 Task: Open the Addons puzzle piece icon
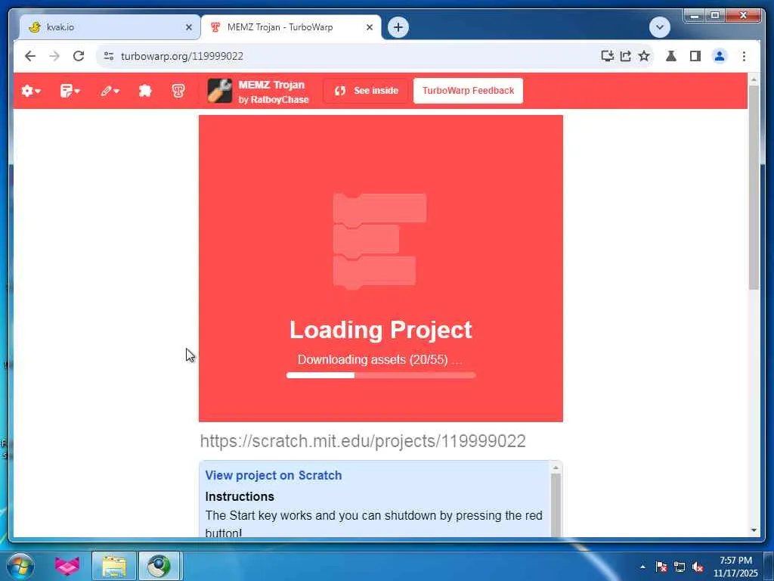[144, 91]
